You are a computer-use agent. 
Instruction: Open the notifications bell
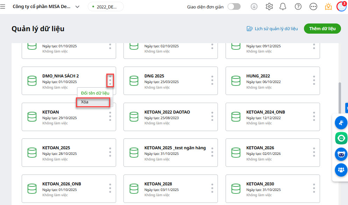pos(283,7)
